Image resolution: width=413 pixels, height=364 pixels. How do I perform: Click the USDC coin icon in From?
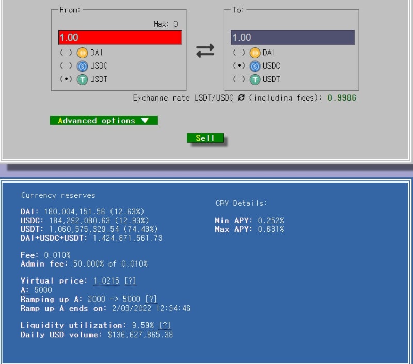(82, 67)
